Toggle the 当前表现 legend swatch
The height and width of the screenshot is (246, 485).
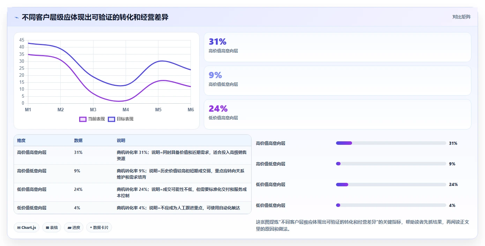click(x=83, y=119)
